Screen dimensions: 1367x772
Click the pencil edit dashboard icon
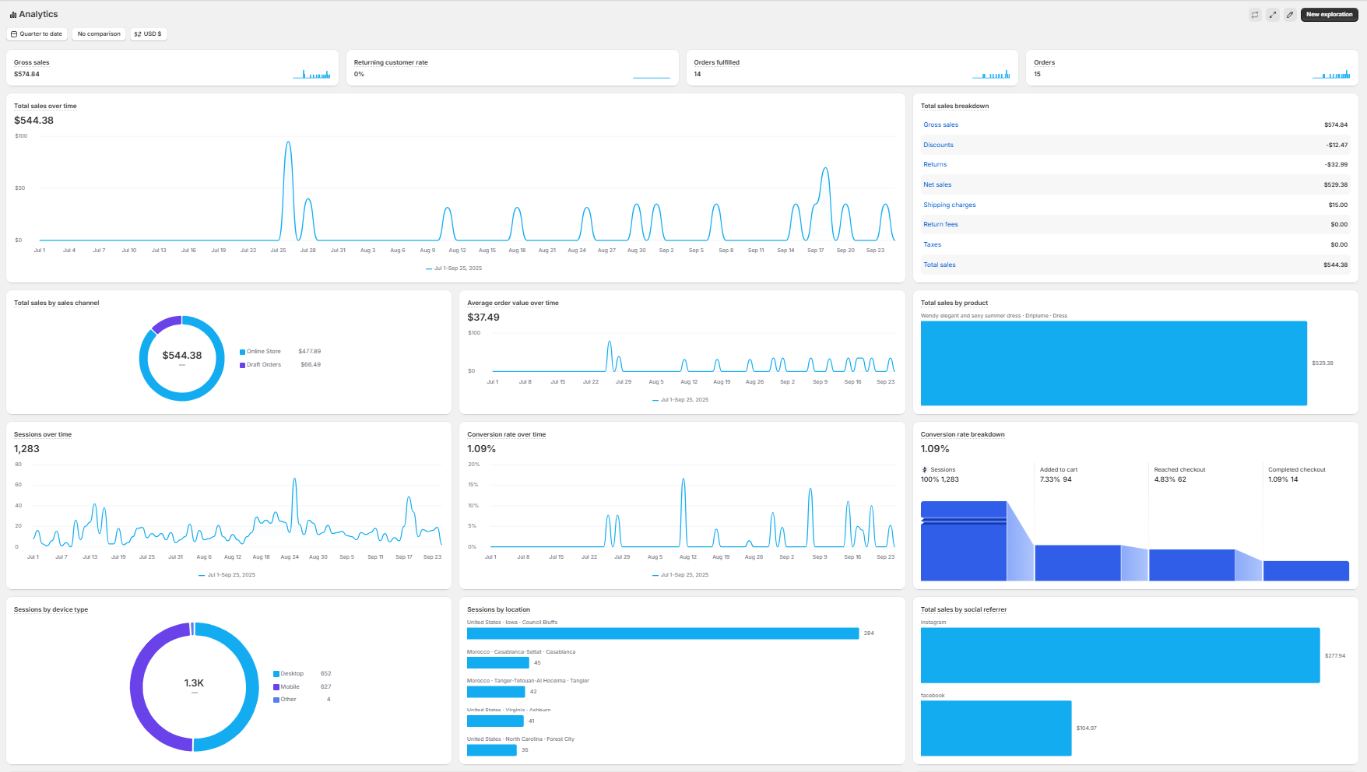pos(1290,15)
